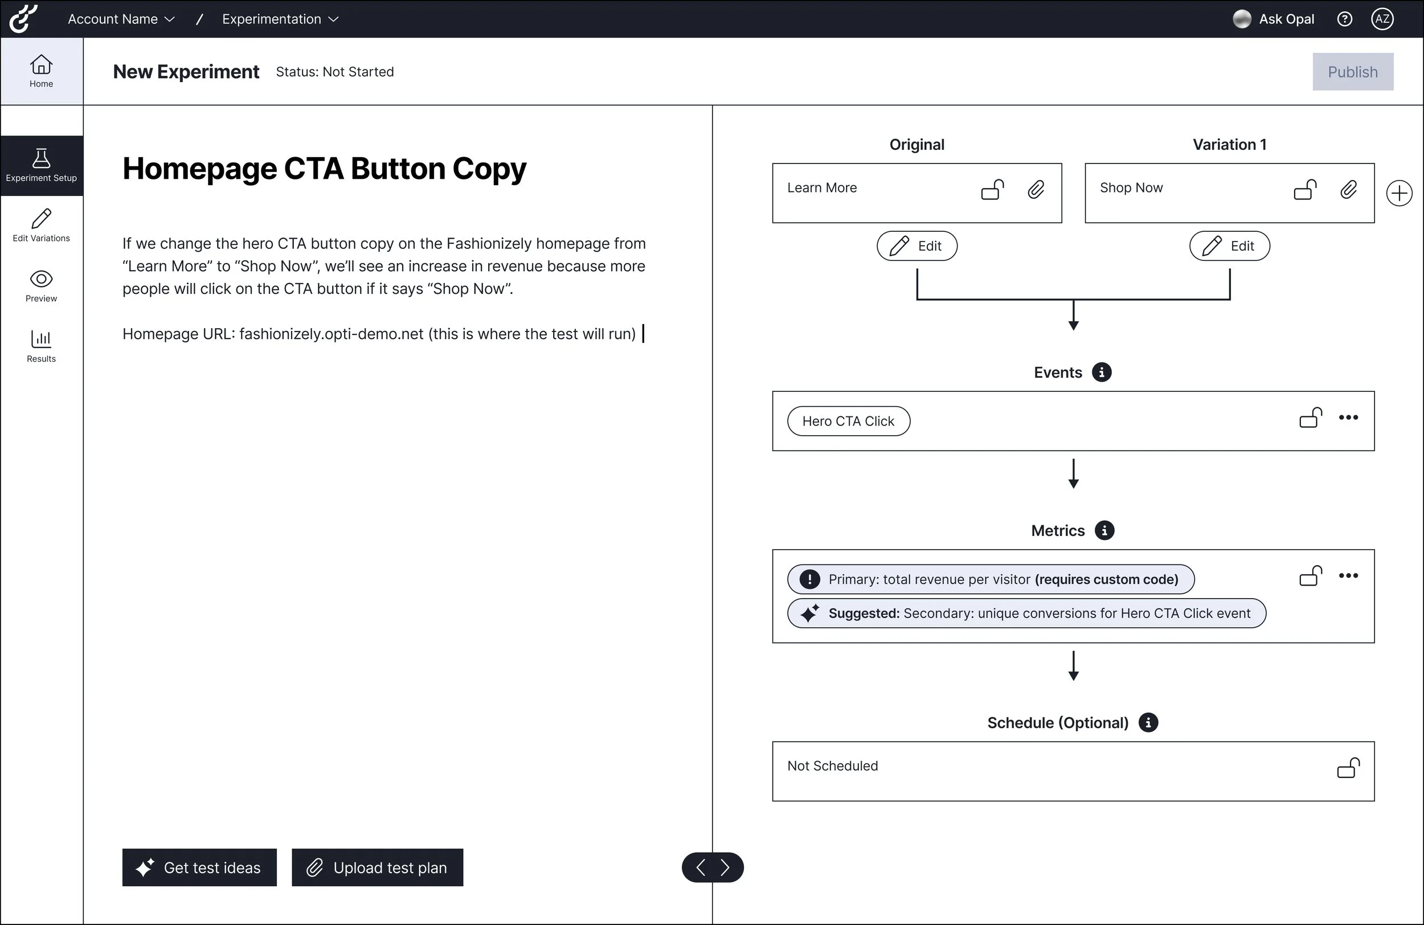The height and width of the screenshot is (925, 1424).
Task: Open the Events info icon
Action: pos(1102,372)
